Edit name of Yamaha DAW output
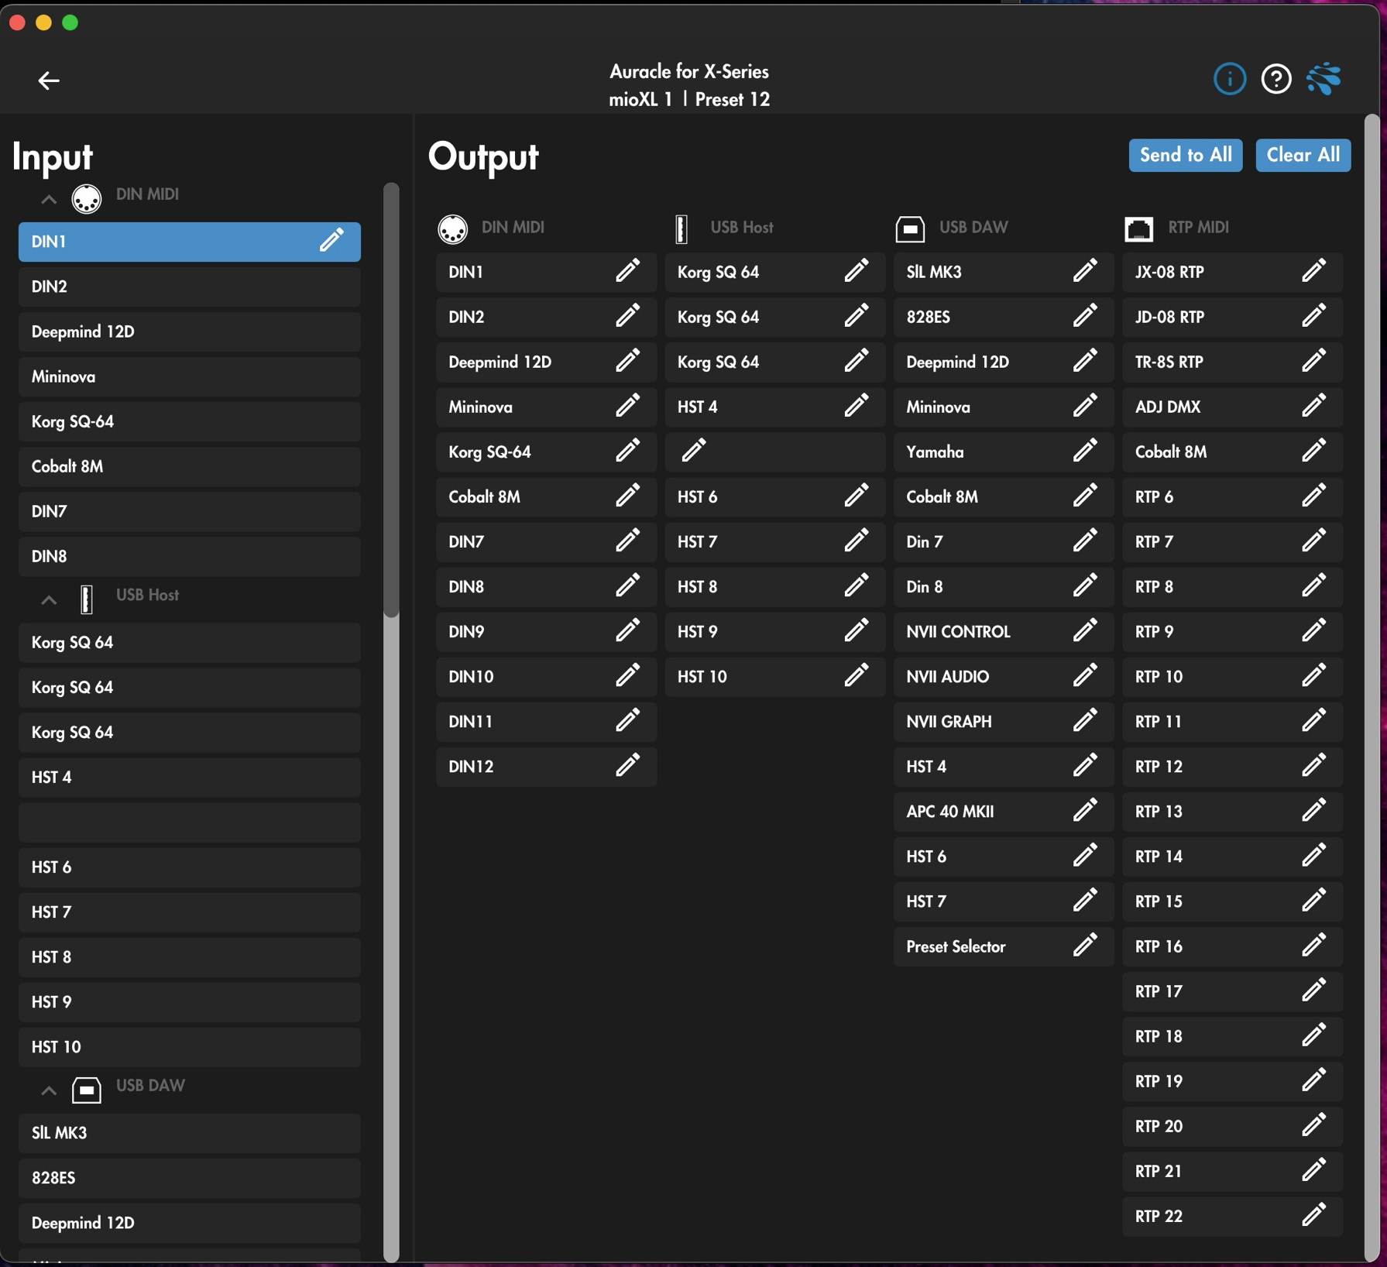The image size is (1387, 1267). pos(1085,451)
